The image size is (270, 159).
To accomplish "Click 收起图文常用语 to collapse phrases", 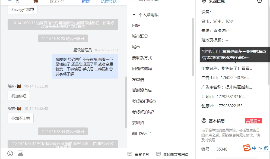I will [172, 154].
